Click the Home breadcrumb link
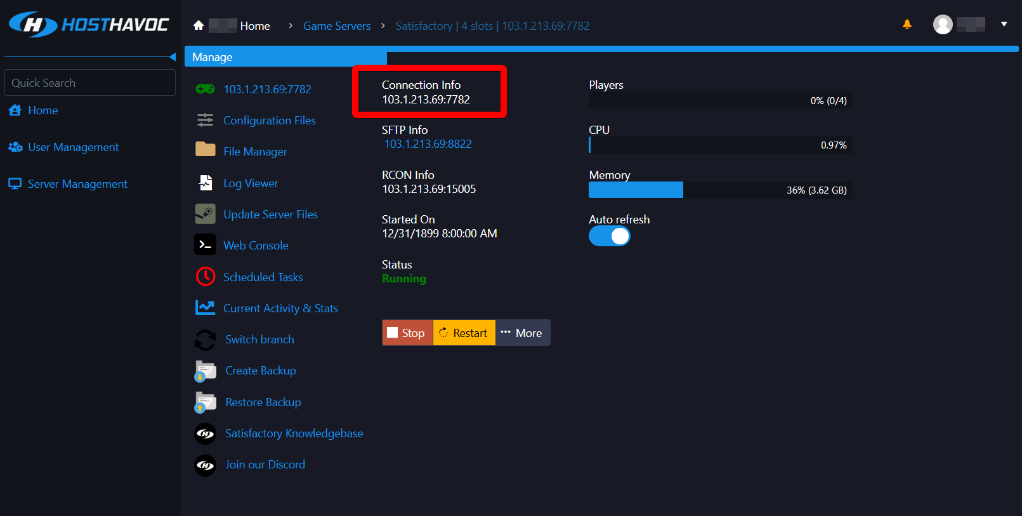 255,26
